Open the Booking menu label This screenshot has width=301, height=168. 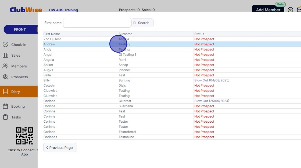18,107
